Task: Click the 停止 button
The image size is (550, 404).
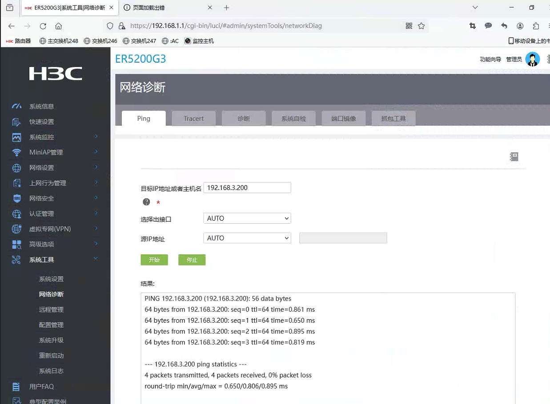Action: (x=192, y=260)
